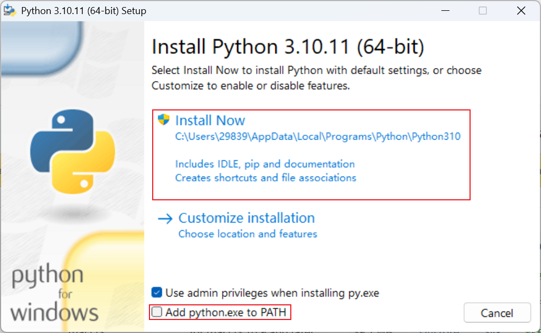The image size is (541, 333).
Task: Click the UAC shield icon beside Install Now
Action: [x=164, y=120]
